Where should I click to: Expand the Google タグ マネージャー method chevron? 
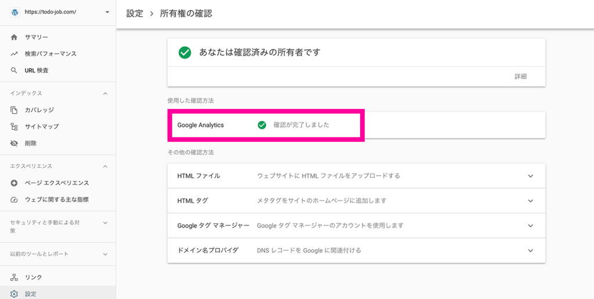pyautogui.click(x=531, y=225)
